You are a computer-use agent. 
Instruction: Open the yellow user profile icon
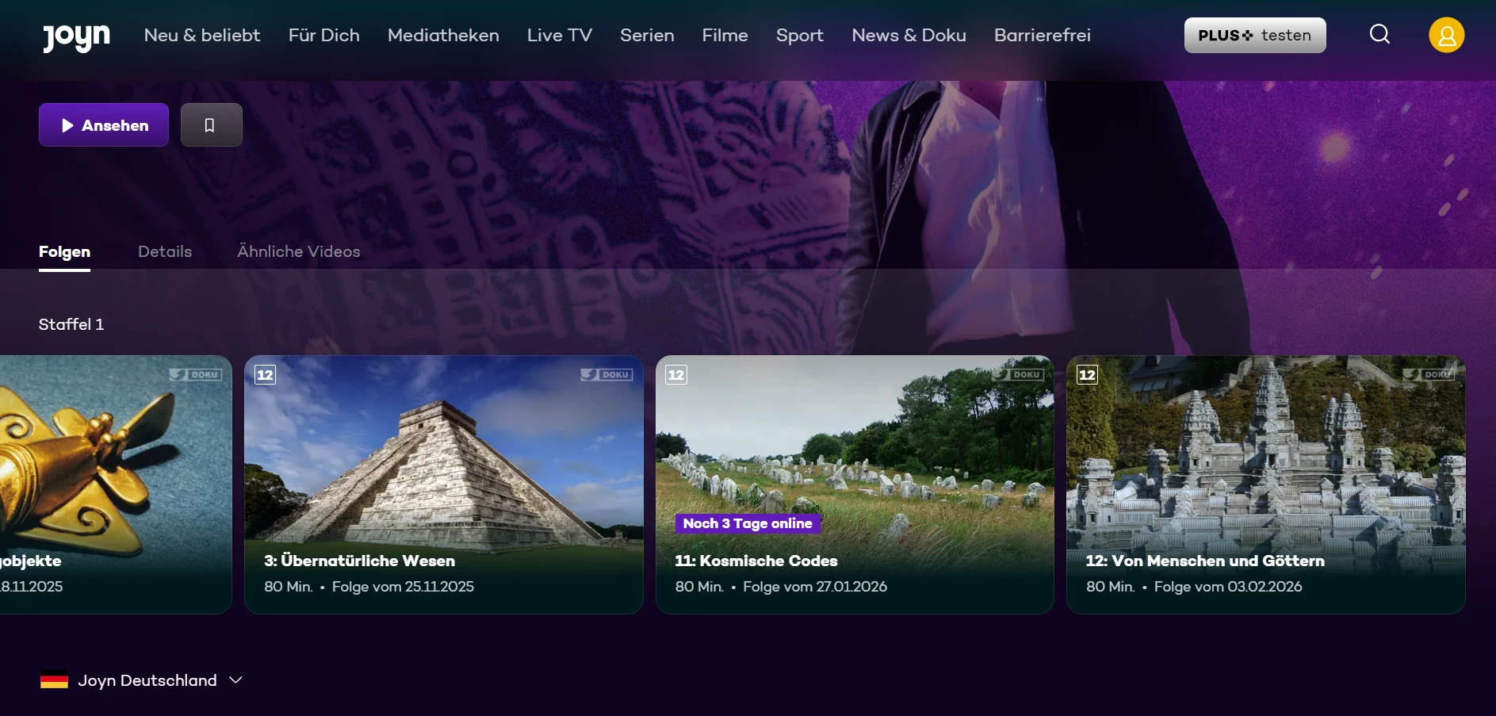1446,35
